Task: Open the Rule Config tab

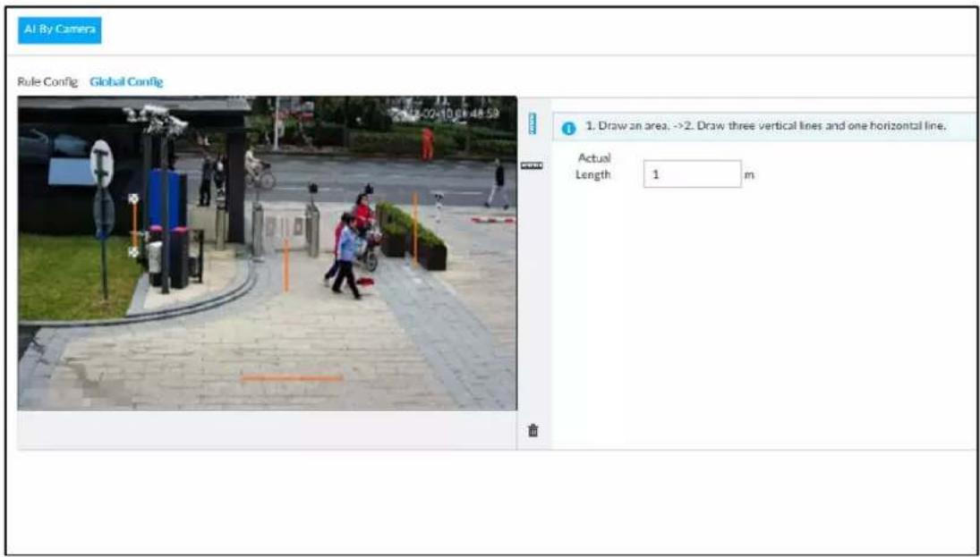Action: [47, 81]
